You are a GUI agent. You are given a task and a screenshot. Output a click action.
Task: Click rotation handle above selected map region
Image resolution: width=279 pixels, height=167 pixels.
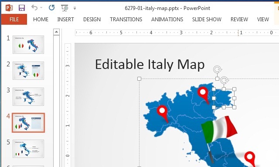pyautogui.click(x=224, y=80)
